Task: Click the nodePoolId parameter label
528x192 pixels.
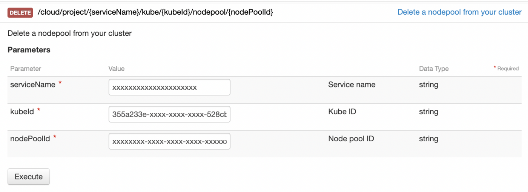Action: (x=30, y=139)
